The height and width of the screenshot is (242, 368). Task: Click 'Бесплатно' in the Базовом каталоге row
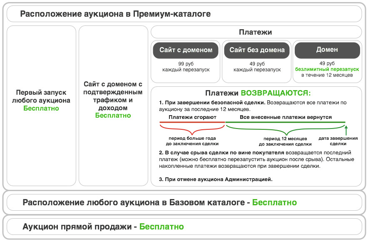click(274, 202)
